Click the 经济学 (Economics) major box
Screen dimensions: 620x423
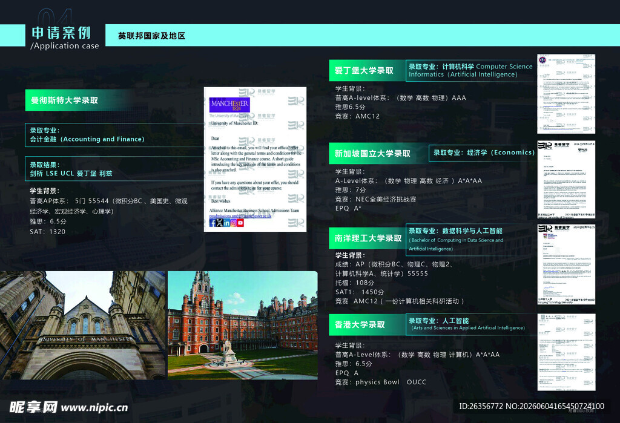(x=482, y=152)
